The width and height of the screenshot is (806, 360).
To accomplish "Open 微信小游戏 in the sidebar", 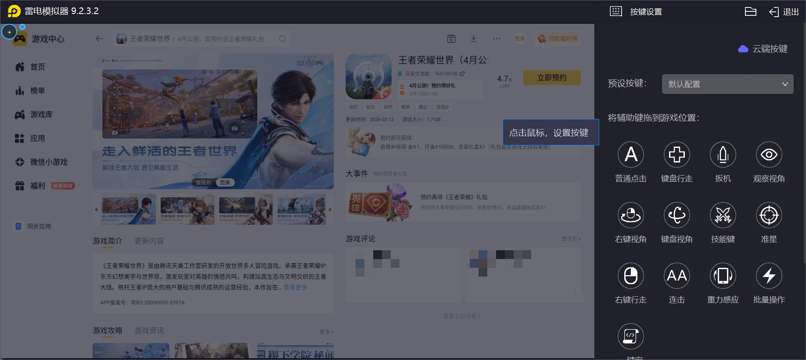I will click(41, 162).
